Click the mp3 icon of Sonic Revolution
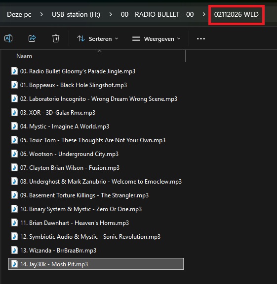Image resolution: width=277 pixels, height=284 pixels. (x=14, y=236)
